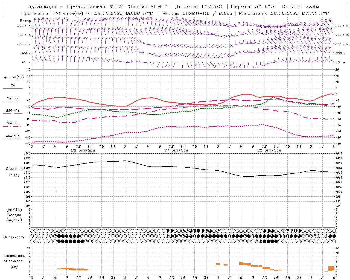Viewport: 350px width, 280px height.
Task: Click the -40 value on the left temperature axis
Action: pos(28,144)
